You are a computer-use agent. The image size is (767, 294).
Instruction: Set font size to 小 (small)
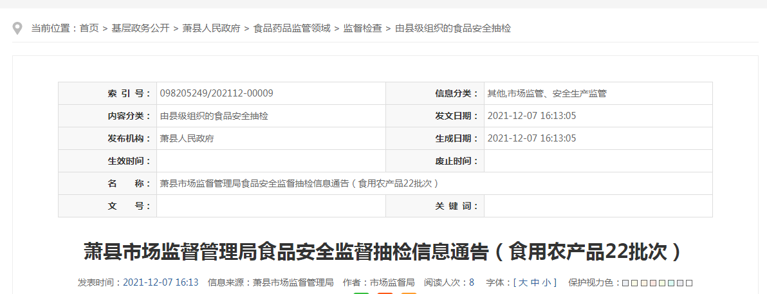click(x=546, y=282)
